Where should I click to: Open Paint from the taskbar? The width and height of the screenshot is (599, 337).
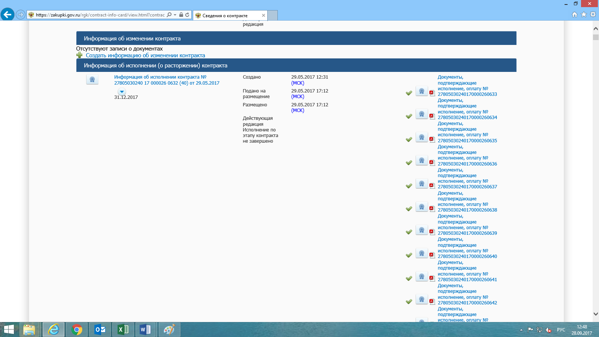pyautogui.click(x=170, y=330)
